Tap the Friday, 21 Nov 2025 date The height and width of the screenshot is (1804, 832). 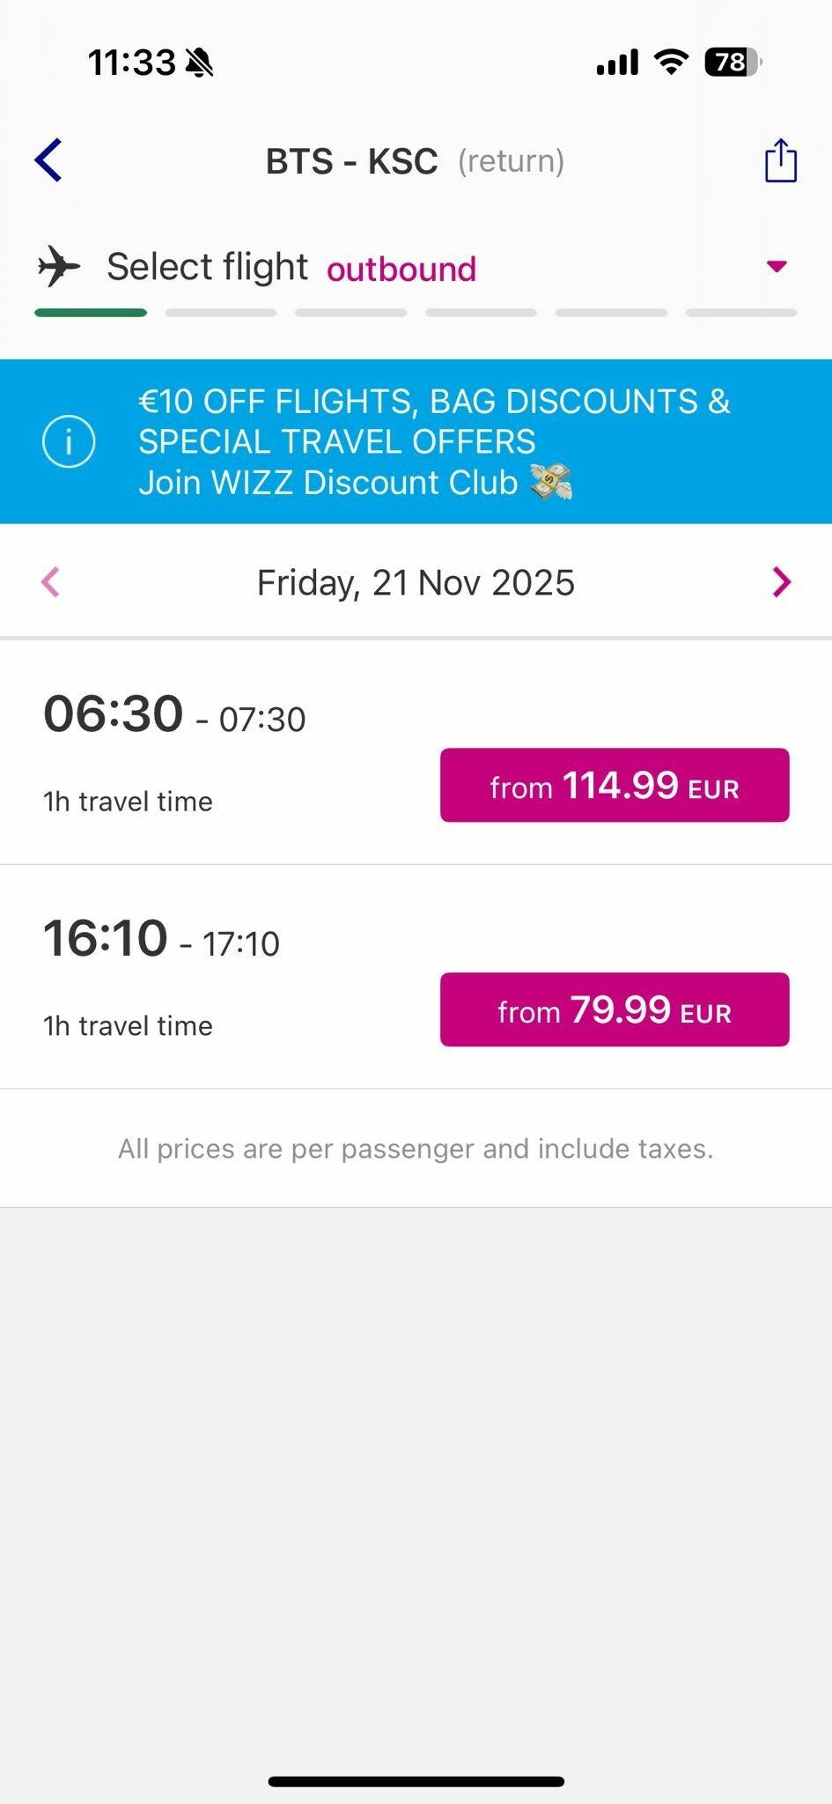[x=416, y=582]
